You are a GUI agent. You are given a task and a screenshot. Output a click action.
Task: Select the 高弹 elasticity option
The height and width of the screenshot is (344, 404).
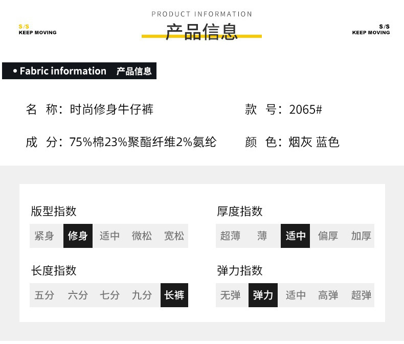pos(328,295)
